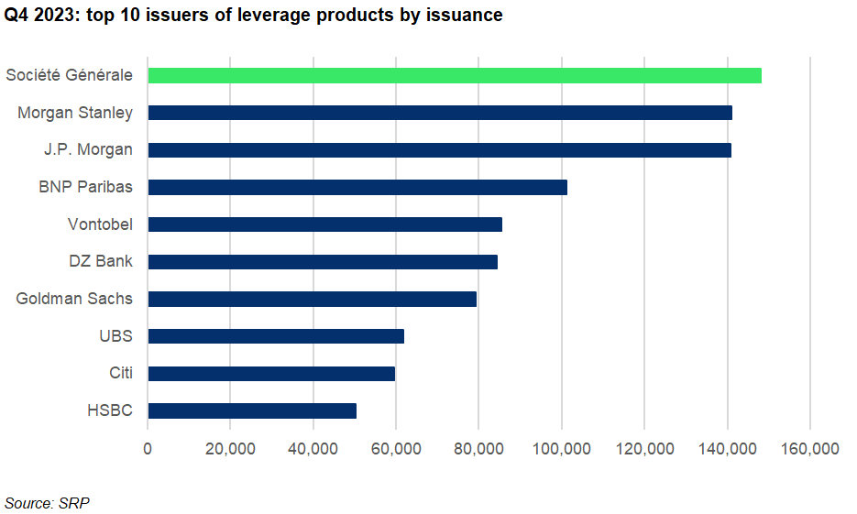Select the Morgan Stanley label
Image resolution: width=857 pixels, height=514 pixels.
[75, 113]
